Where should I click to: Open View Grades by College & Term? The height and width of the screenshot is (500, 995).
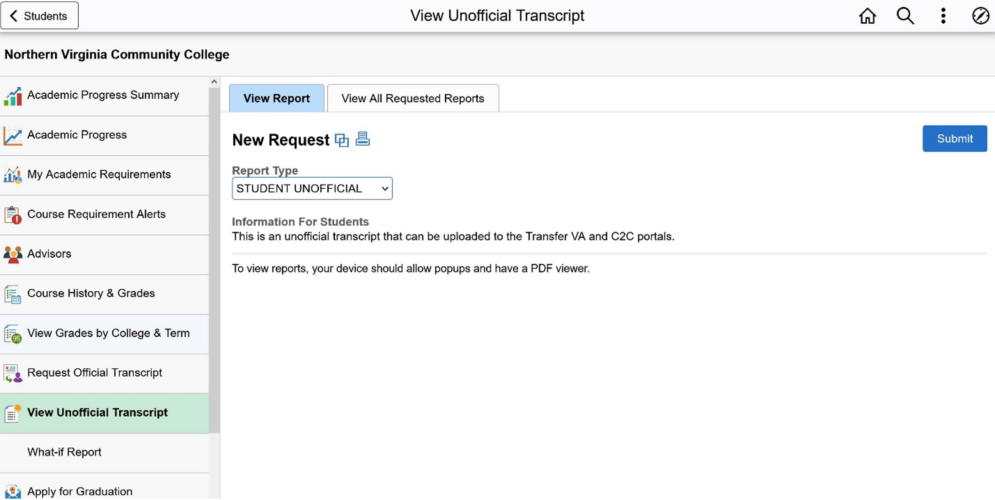[x=104, y=334]
